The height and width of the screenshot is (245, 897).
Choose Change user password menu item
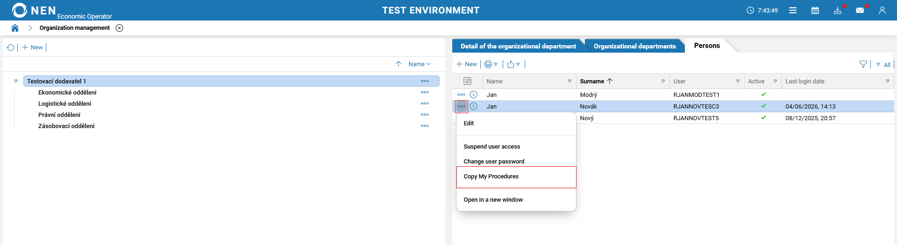(516, 161)
